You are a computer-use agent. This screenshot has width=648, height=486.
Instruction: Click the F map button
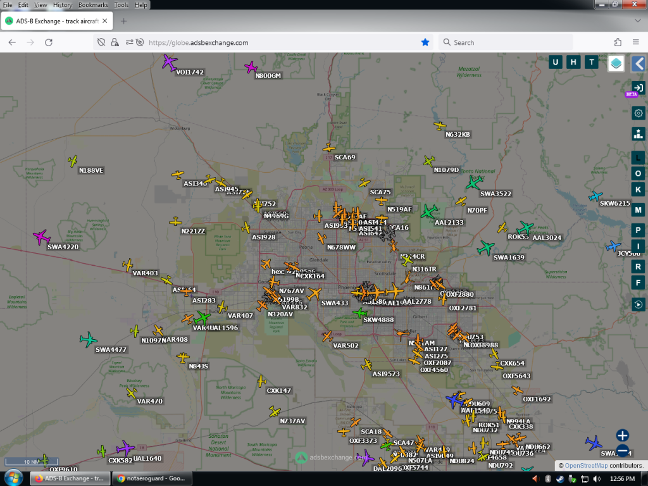pyautogui.click(x=638, y=283)
